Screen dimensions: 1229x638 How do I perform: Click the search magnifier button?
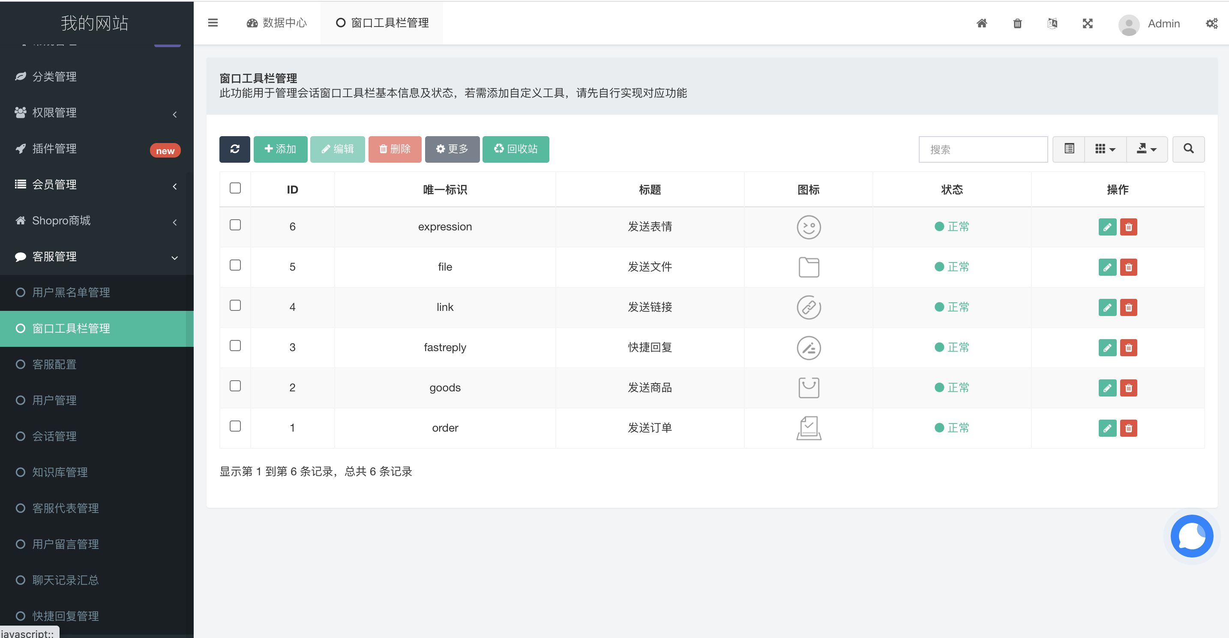coord(1188,149)
